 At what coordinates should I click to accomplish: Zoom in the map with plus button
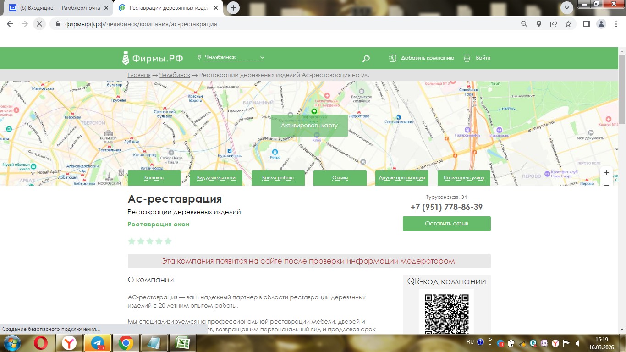point(606,173)
